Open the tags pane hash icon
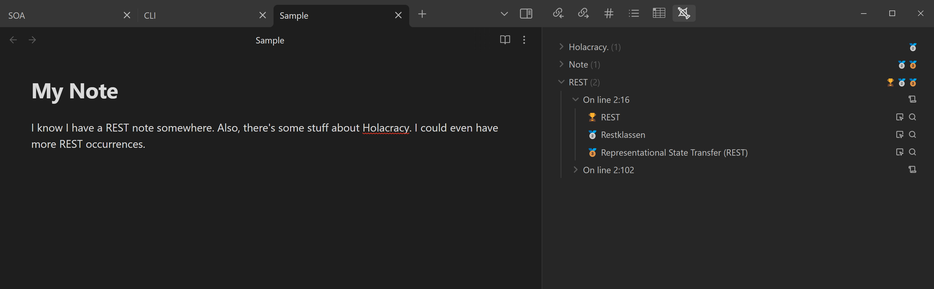934x289 pixels. [x=608, y=14]
